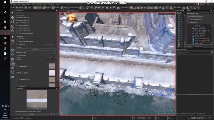This screenshot has width=214, height=120.
Task: Open the Map menu
Action: click(23, 4)
